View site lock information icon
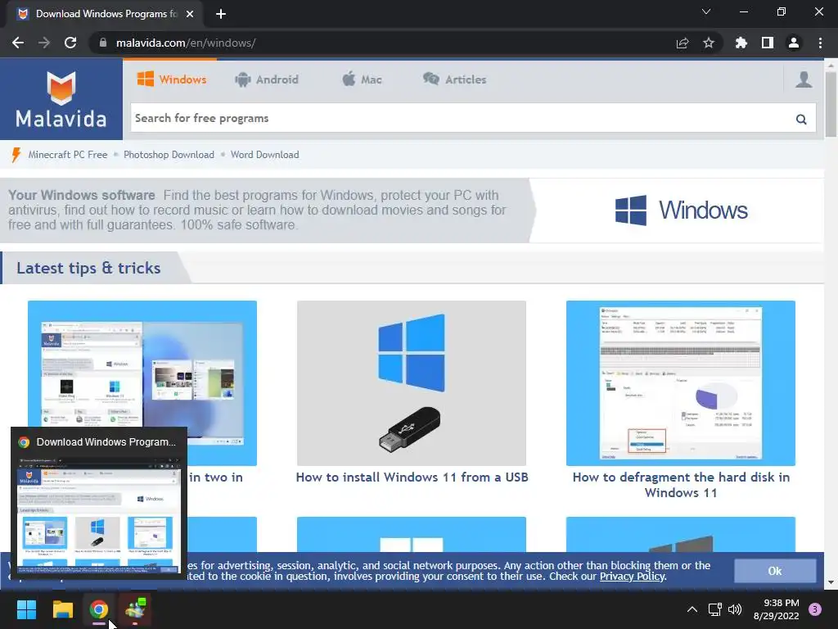This screenshot has width=838, height=629. pyautogui.click(x=103, y=43)
